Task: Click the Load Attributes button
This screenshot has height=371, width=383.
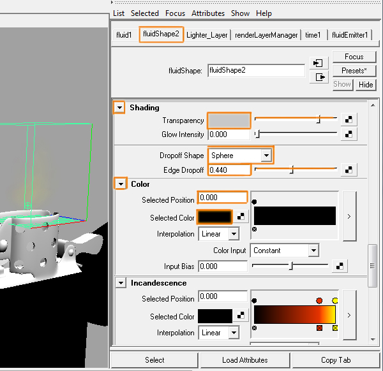Action: [245, 360]
